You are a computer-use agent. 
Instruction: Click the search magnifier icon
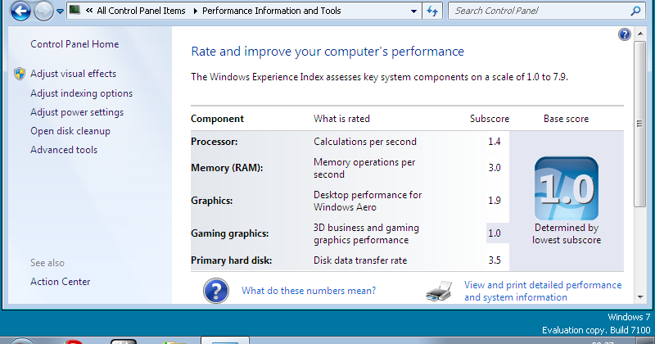[635, 11]
